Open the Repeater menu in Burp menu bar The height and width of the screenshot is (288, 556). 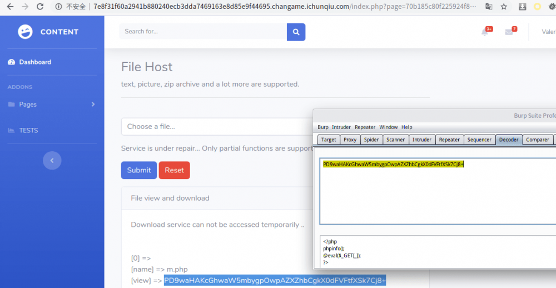point(365,127)
